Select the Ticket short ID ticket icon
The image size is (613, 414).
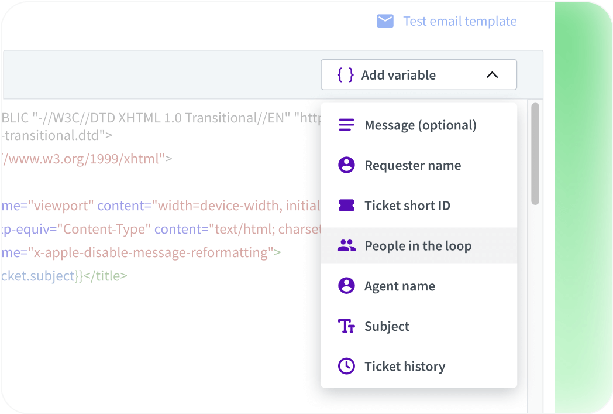click(346, 205)
